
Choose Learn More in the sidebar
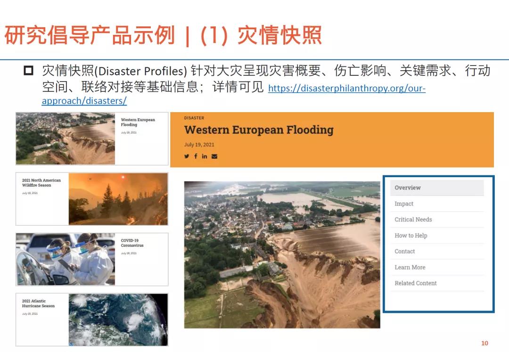coord(436,267)
